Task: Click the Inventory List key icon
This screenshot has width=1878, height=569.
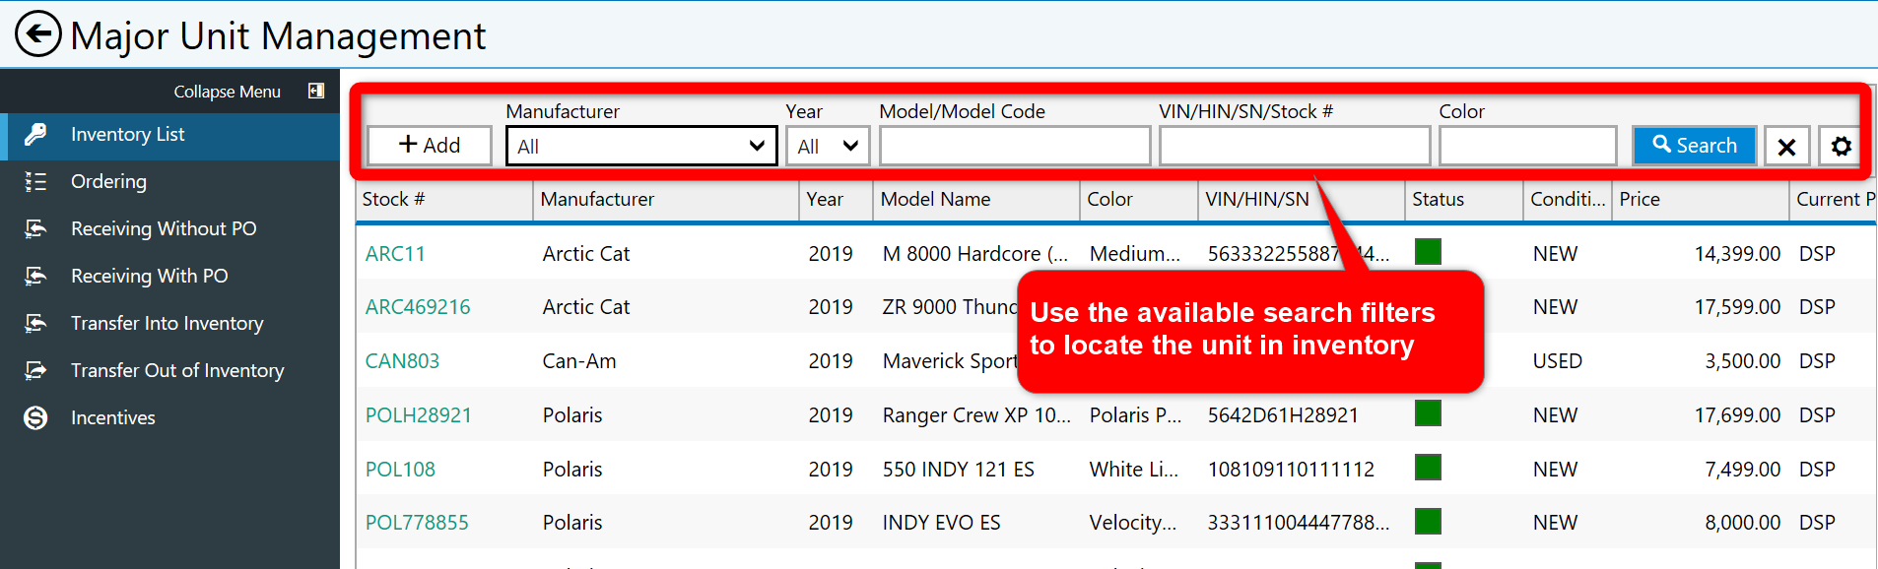Action: point(35,134)
